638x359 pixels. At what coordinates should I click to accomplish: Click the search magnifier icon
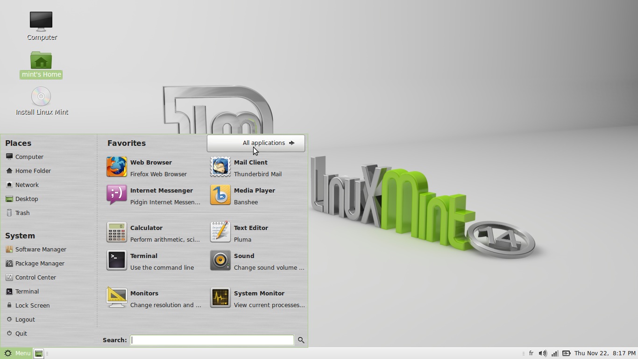(301, 340)
